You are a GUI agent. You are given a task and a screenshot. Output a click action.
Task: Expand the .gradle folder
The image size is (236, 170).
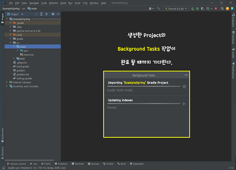pos(10,23)
